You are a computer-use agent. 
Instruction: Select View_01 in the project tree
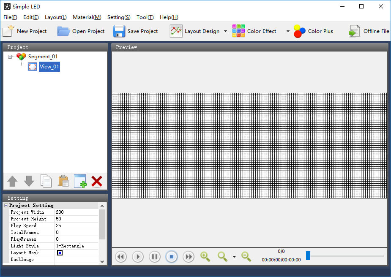coord(49,67)
